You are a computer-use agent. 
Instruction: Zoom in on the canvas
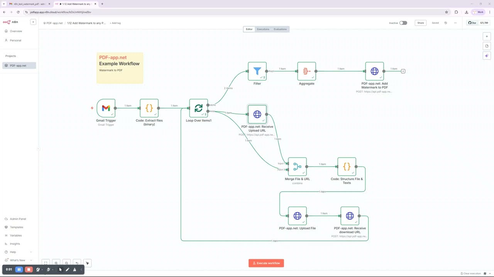coord(56,263)
